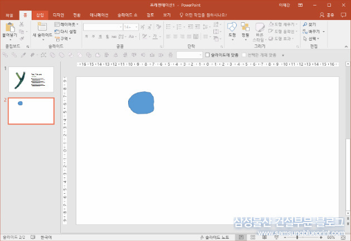Click the text highlight color button
The height and width of the screenshot is (241, 351).
pyautogui.click(x=144, y=36)
